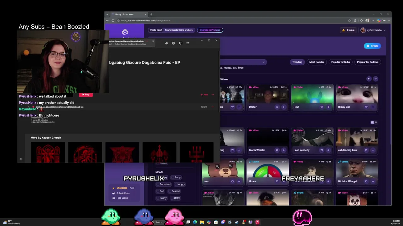Open File Explorer from the taskbar
This screenshot has height=226, width=403.
202,222
